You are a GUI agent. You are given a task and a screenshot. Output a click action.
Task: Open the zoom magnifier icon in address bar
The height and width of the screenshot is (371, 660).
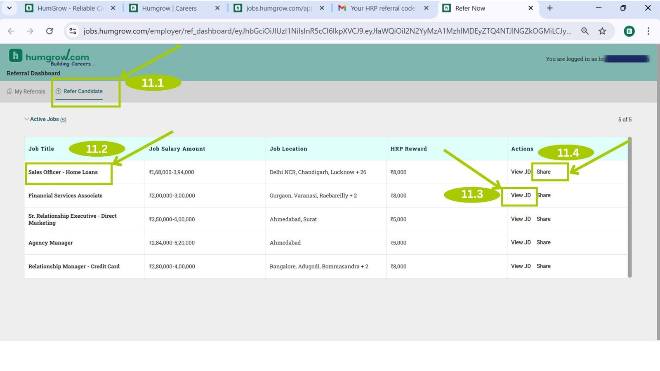point(585,31)
